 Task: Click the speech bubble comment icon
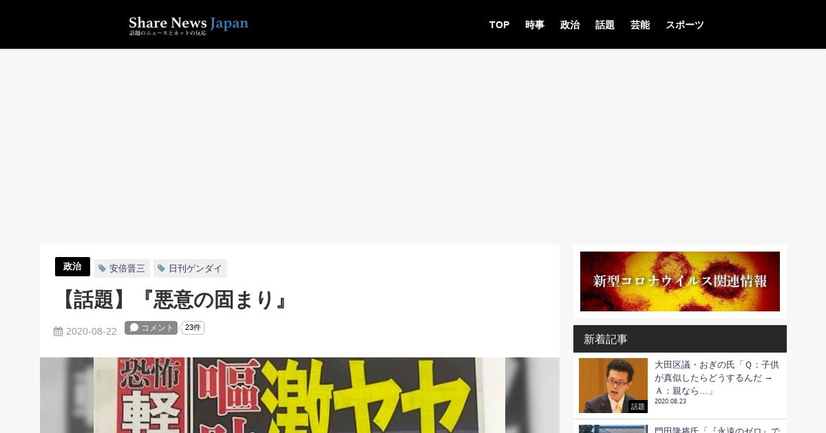pos(134,328)
